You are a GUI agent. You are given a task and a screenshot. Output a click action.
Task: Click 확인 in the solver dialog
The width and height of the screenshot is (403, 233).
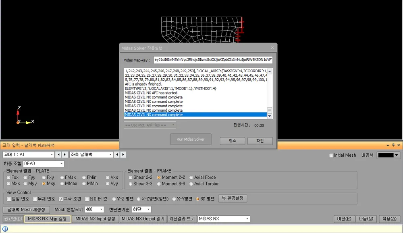(260, 141)
